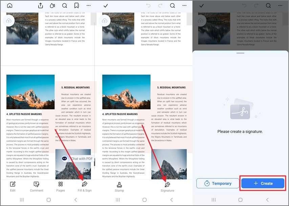
Task: Open the Share icon in first screen
Action: coord(40,5)
